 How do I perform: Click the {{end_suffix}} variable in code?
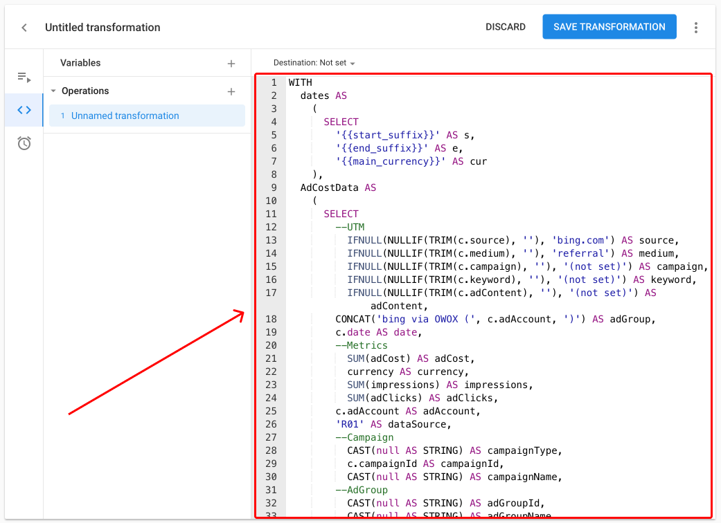point(382,148)
